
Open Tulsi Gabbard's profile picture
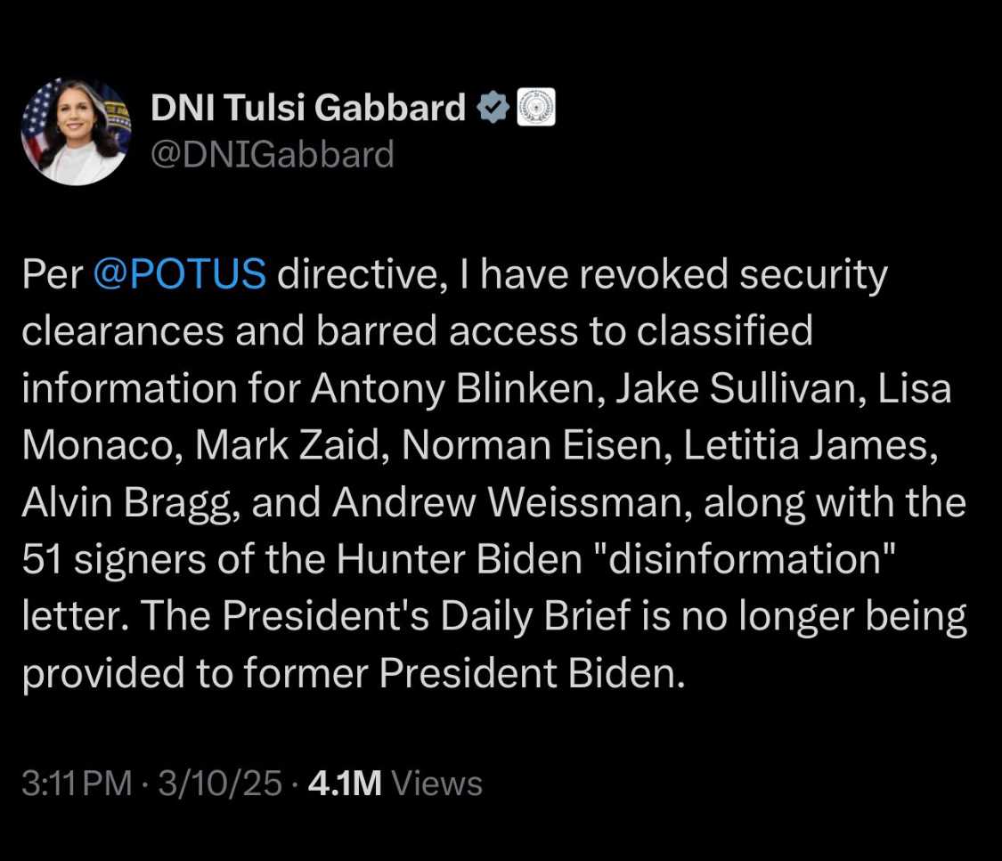click(x=76, y=132)
